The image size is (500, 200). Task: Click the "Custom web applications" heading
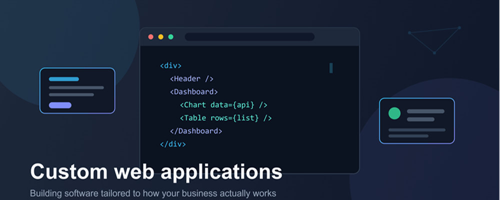(x=156, y=171)
